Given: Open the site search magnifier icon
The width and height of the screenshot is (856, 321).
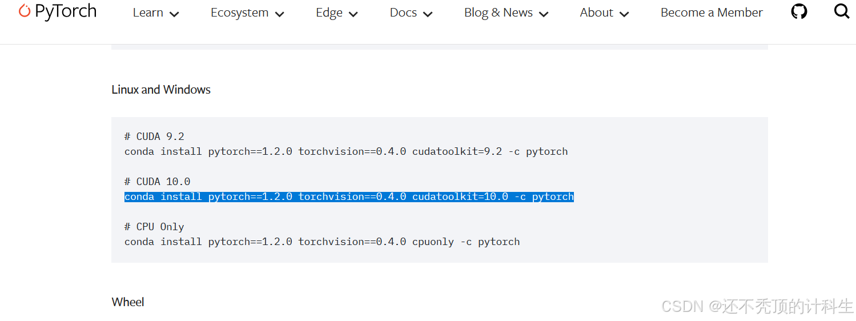Looking at the screenshot, I should [x=842, y=11].
